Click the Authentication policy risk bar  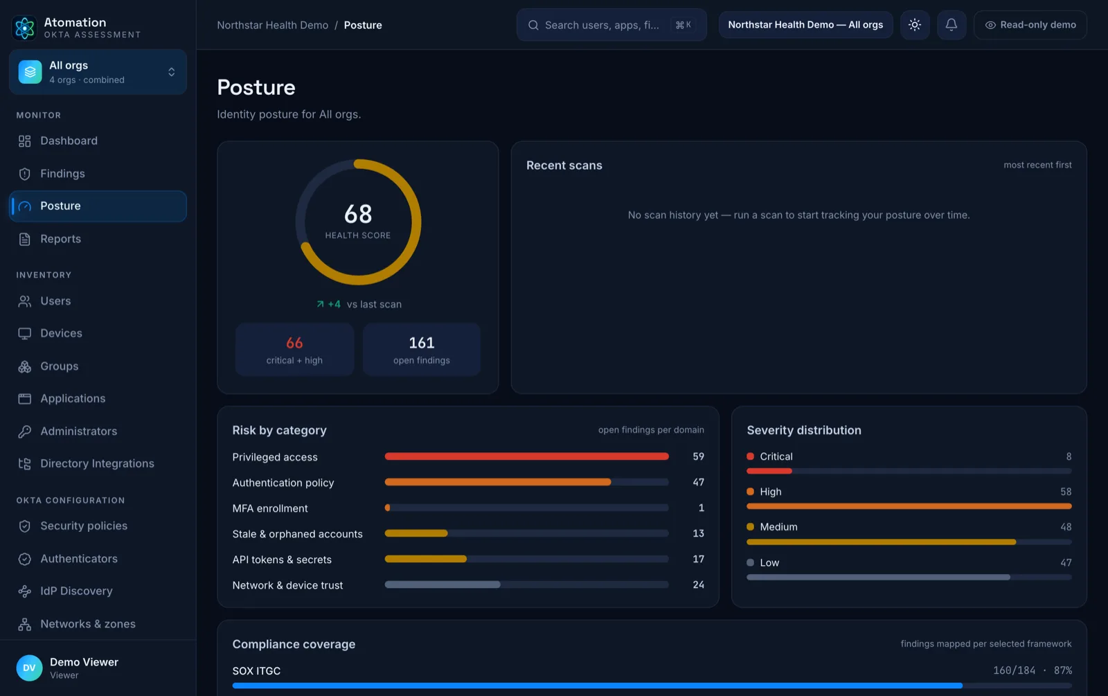click(x=527, y=483)
